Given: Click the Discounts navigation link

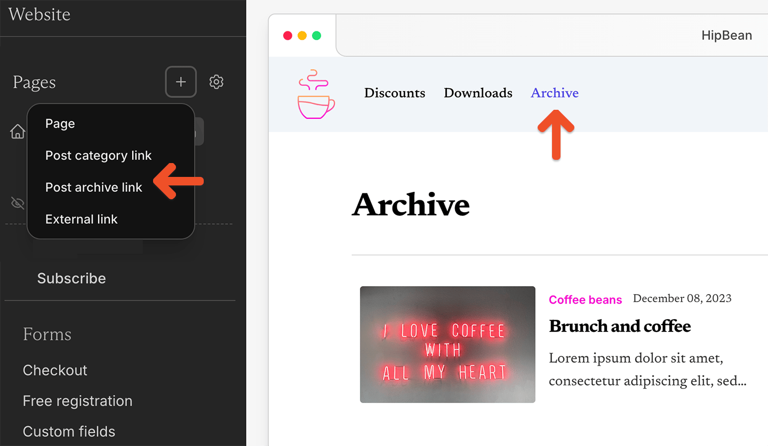Looking at the screenshot, I should coord(395,93).
